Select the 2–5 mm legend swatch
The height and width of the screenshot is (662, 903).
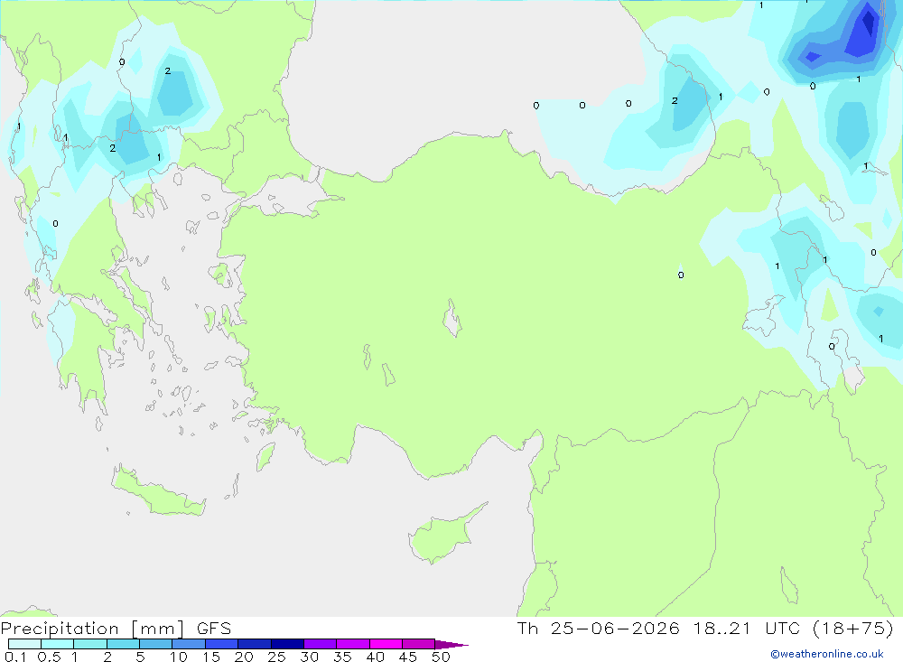click(123, 644)
